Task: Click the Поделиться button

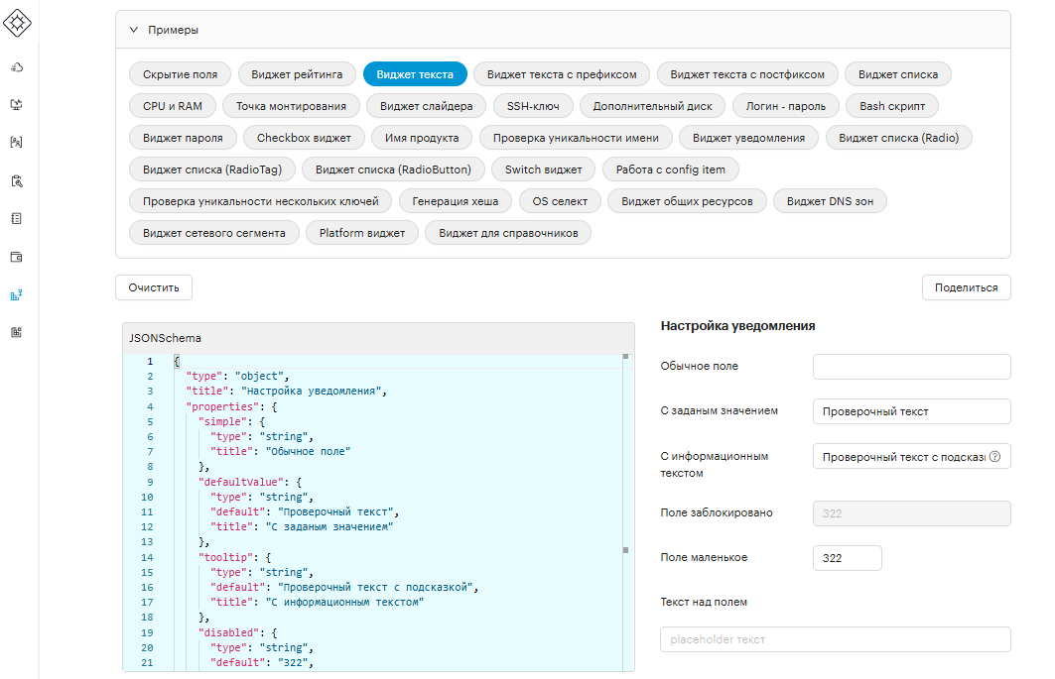Action: coord(967,287)
